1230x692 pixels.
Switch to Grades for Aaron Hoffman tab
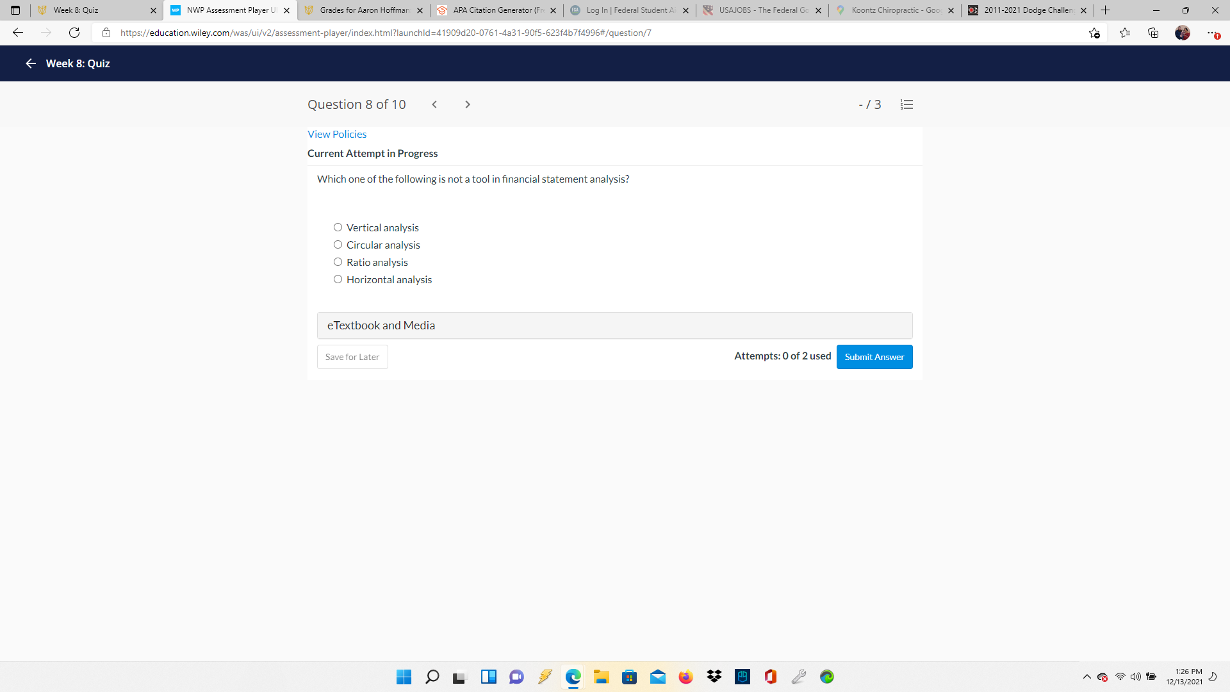click(x=363, y=10)
